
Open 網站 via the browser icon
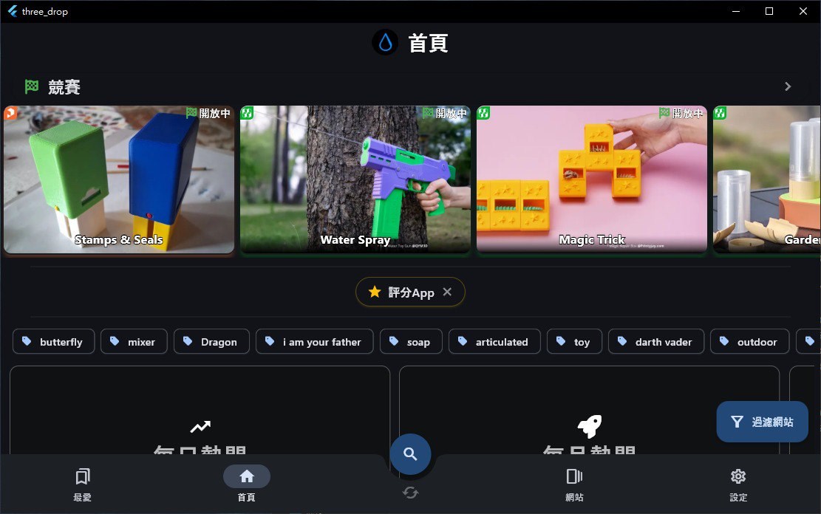click(x=574, y=484)
